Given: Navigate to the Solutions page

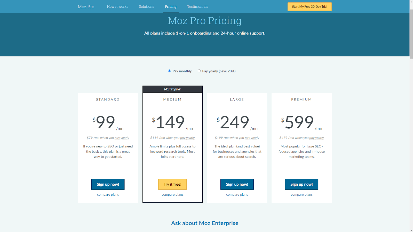Looking at the screenshot, I should point(146,6).
